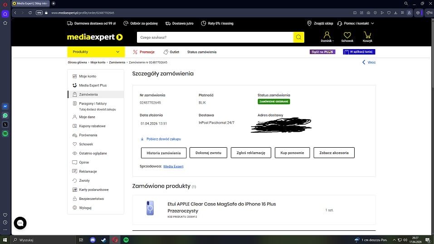The image size is (434, 244).
Task: Click Odbiór za godzinę link
Action: (141, 23)
